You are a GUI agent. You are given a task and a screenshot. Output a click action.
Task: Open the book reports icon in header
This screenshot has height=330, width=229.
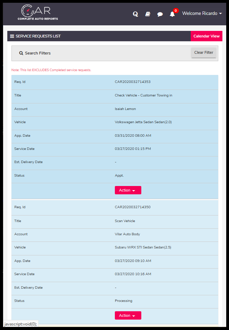[x=148, y=14]
